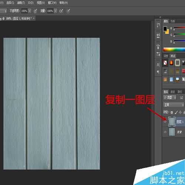Screen dimensions: 185x185
Task: Open the Normal blend mode dropdown
Action: pyautogui.click(x=174, y=105)
